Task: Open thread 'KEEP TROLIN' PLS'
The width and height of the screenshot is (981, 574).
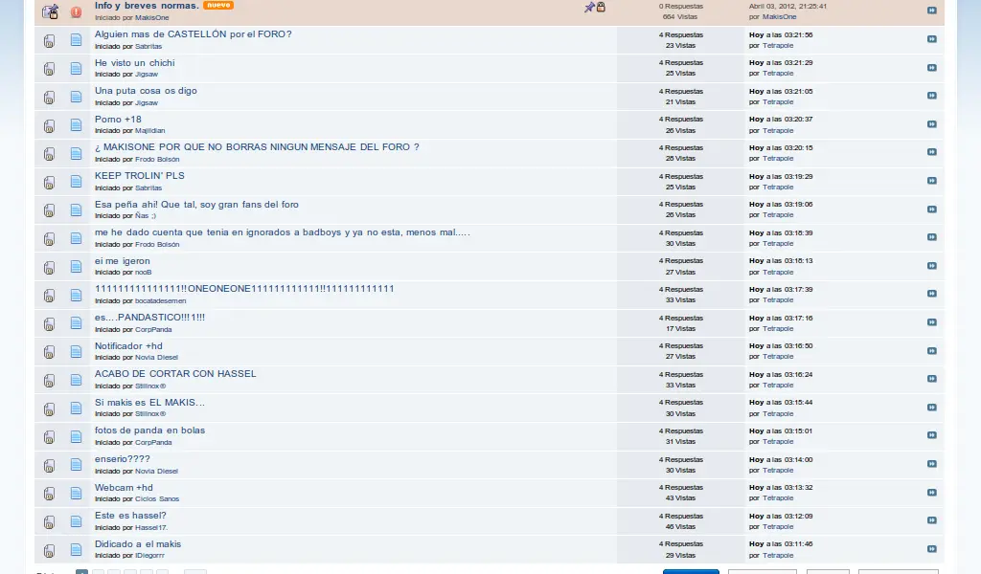Action: [140, 175]
